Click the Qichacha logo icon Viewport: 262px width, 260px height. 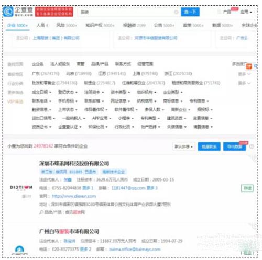click(x=8, y=12)
